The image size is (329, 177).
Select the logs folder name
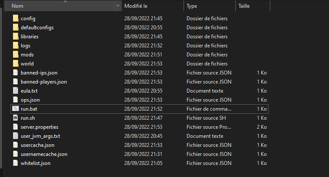[25, 46]
